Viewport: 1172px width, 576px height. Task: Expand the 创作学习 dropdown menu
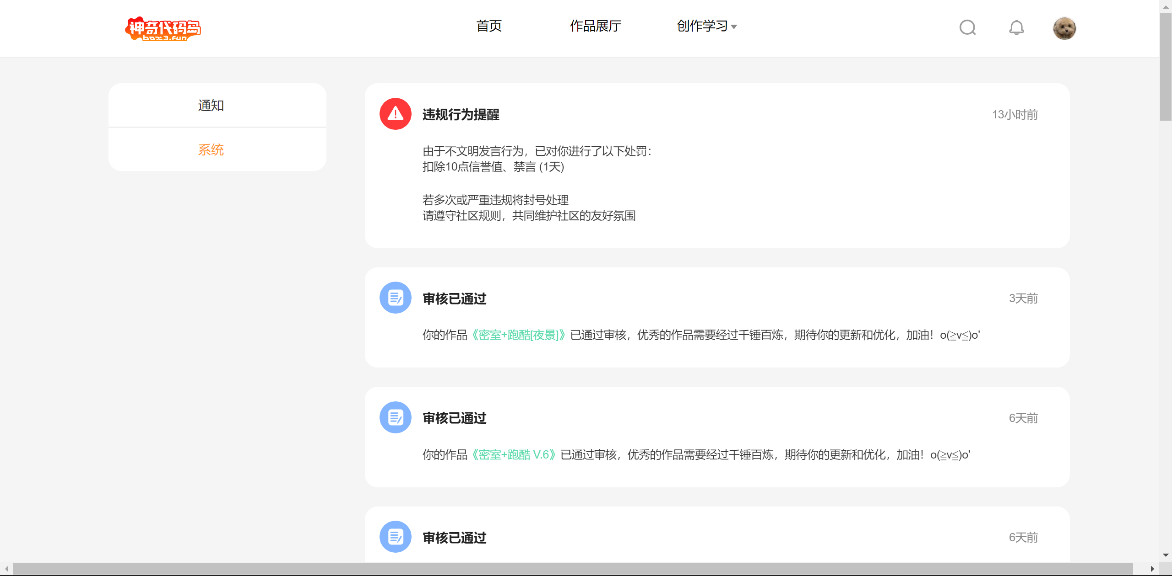point(707,26)
